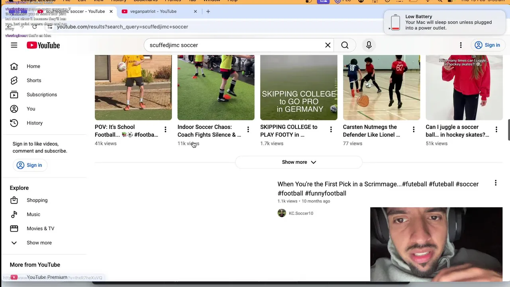Open options for First Pick Scrimmage video

(x=496, y=183)
